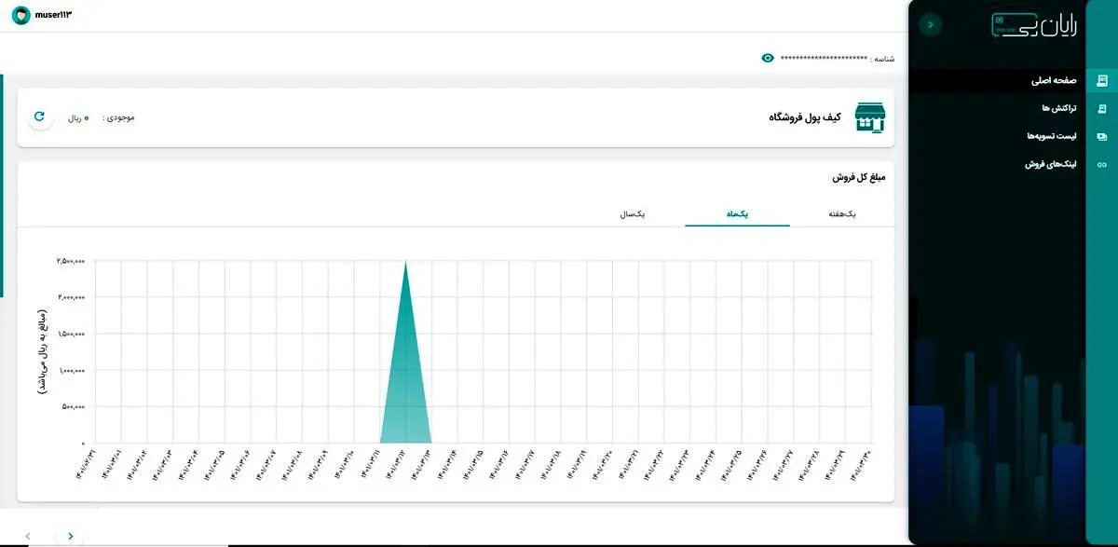This screenshot has width=1118, height=547.
Task: Reveal the hidden شناسه with the eye icon
Action: tap(768, 58)
